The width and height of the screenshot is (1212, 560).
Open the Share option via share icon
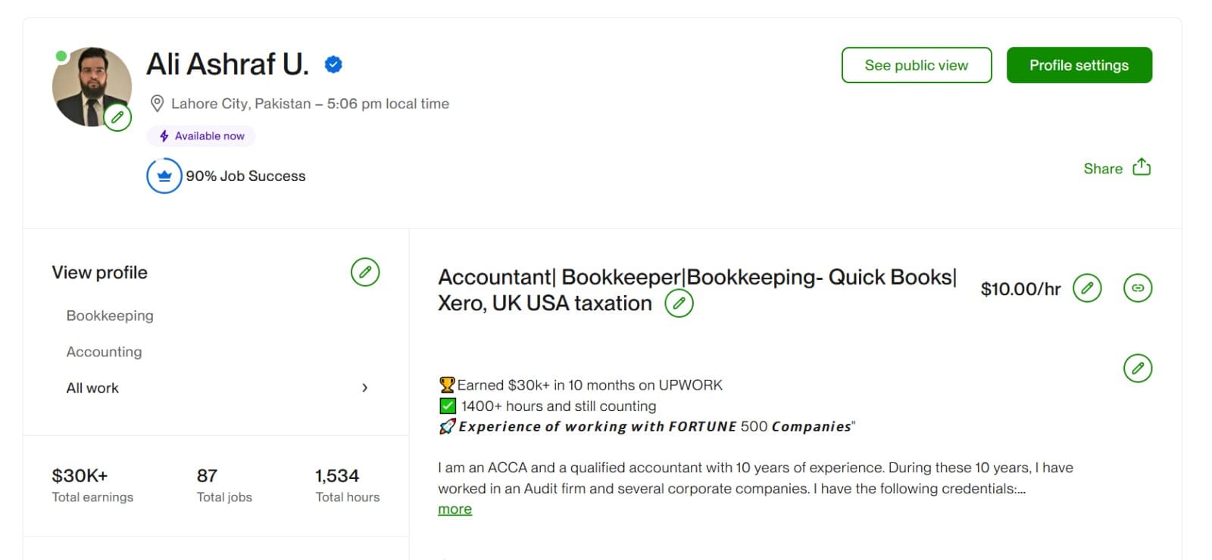[1141, 166]
